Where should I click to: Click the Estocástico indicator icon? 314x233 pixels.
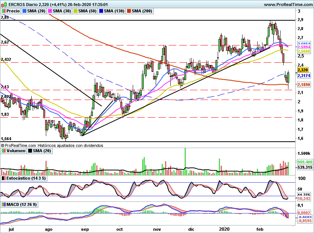pyautogui.click(x=4, y=178)
